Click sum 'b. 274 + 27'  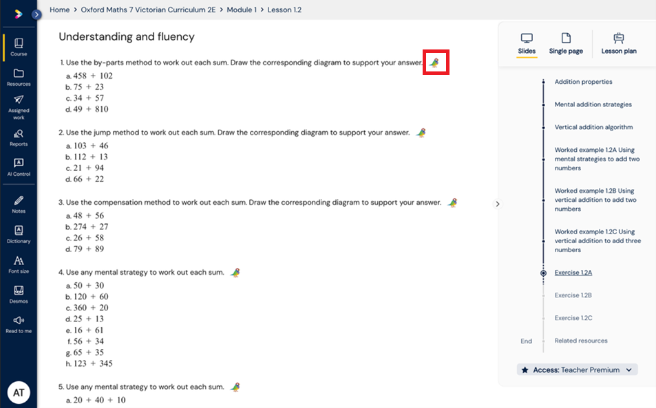(87, 227)
